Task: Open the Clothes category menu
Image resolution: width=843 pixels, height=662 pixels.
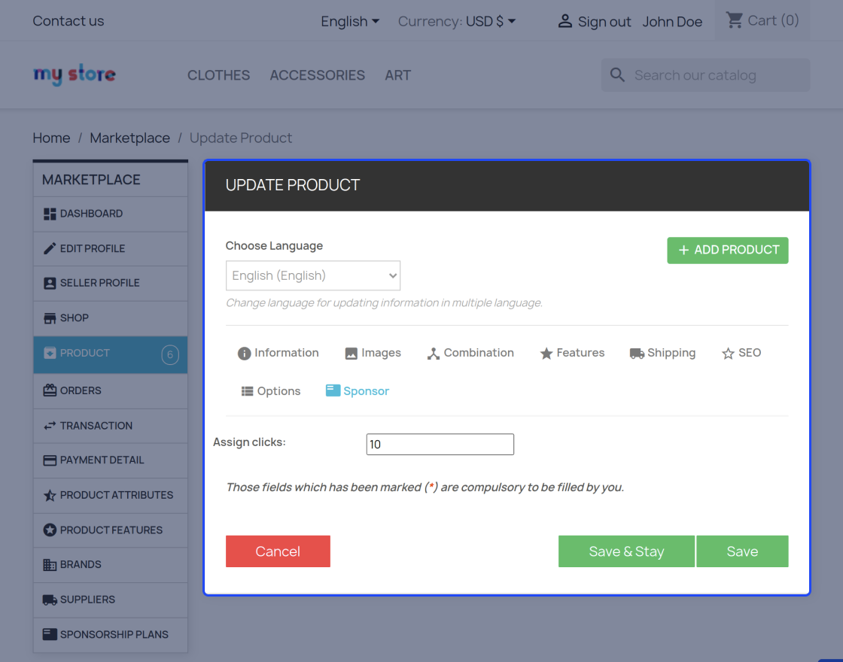Action: tap(218, 75)
